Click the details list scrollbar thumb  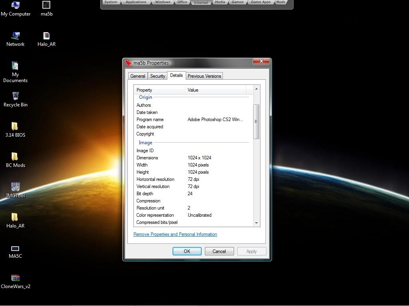point(256,122)
